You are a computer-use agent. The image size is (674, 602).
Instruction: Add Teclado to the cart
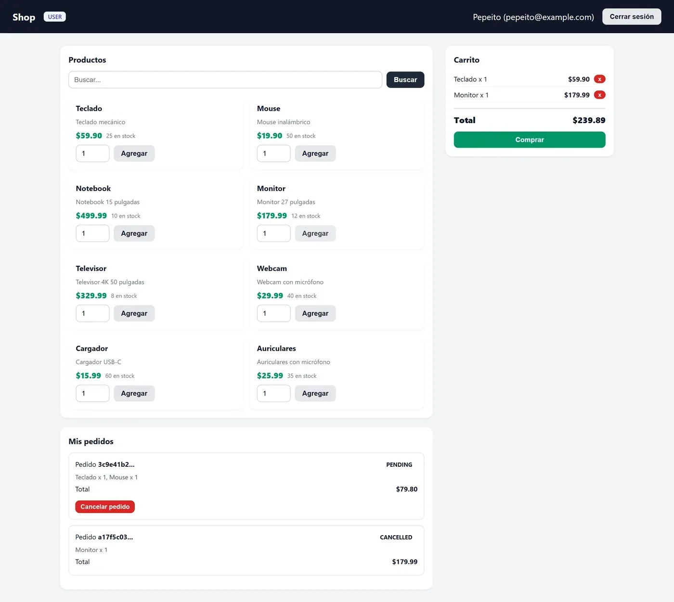coord(134,154)
